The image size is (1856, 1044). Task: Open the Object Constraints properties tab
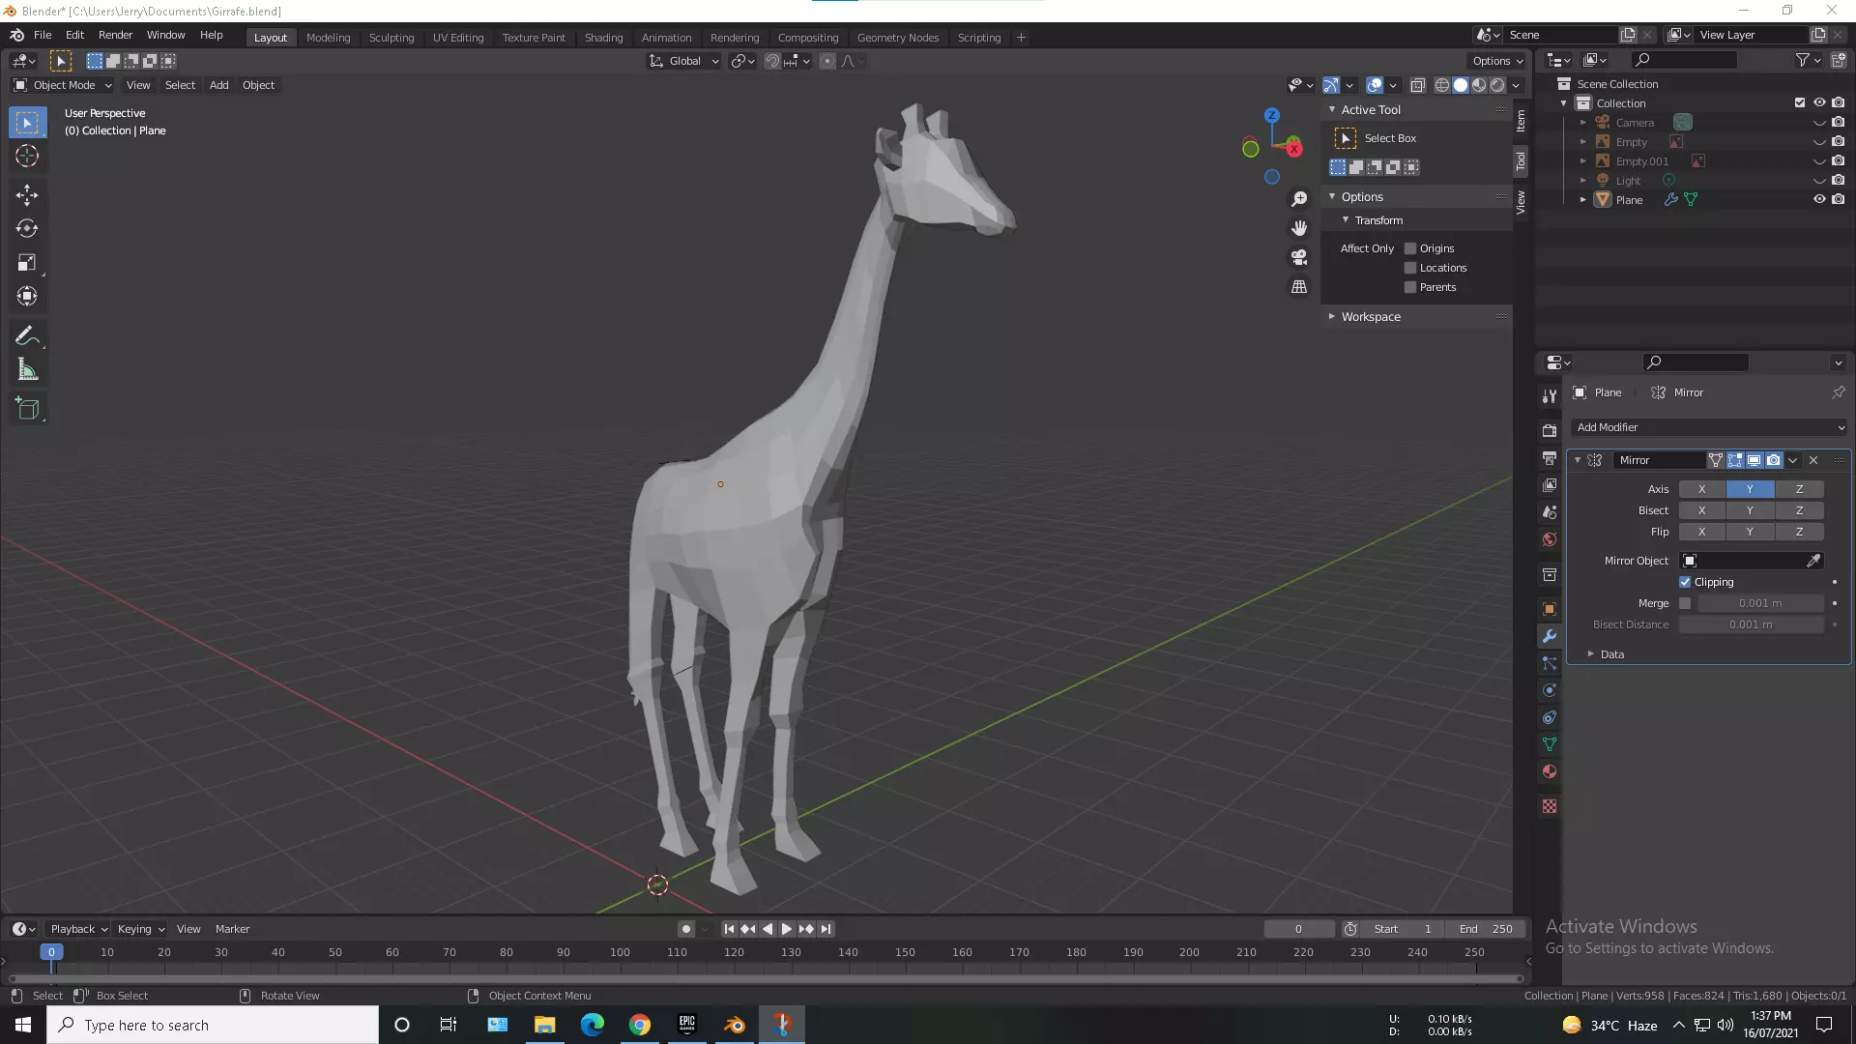click(1550, 717)
